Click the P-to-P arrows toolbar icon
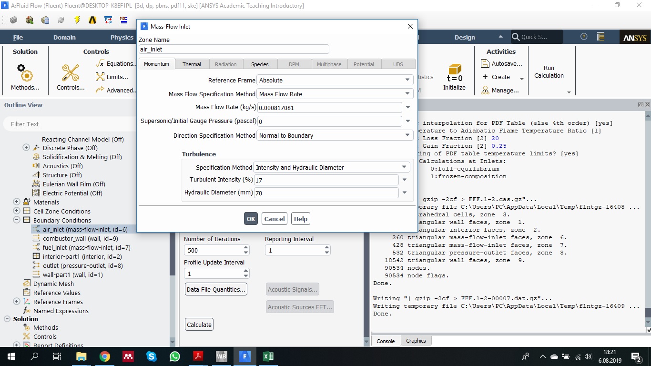The image size is (651, 366). click(108, 20)
